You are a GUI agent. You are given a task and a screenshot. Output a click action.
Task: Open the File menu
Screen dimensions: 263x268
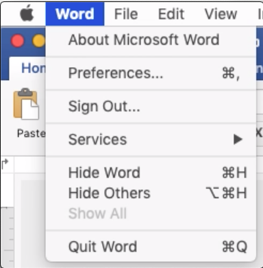(x=126, y=14)
